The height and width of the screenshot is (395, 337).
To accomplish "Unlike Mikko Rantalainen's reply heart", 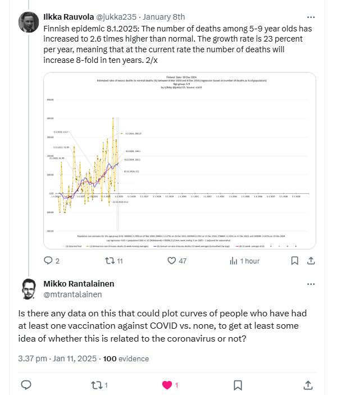I will tap(167, 385).
